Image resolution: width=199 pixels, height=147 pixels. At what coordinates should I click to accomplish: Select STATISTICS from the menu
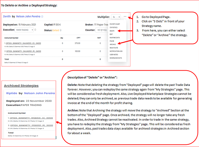(x=113, y=28)
